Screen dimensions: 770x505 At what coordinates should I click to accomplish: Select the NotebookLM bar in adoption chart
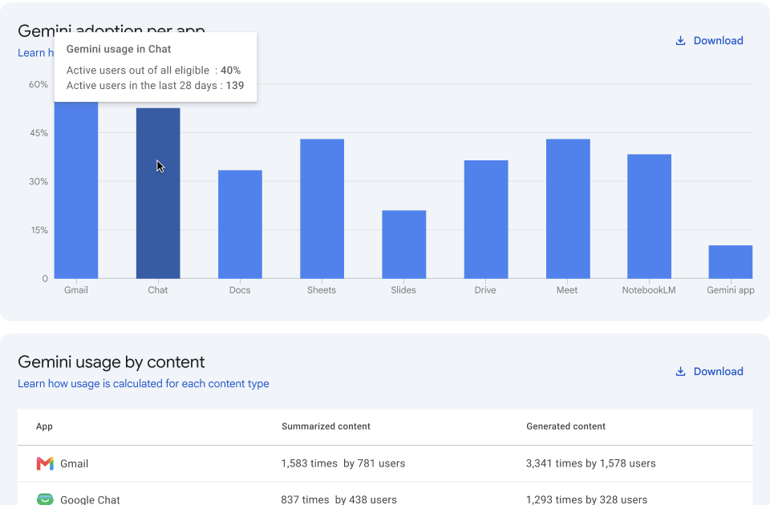[649, 216]
